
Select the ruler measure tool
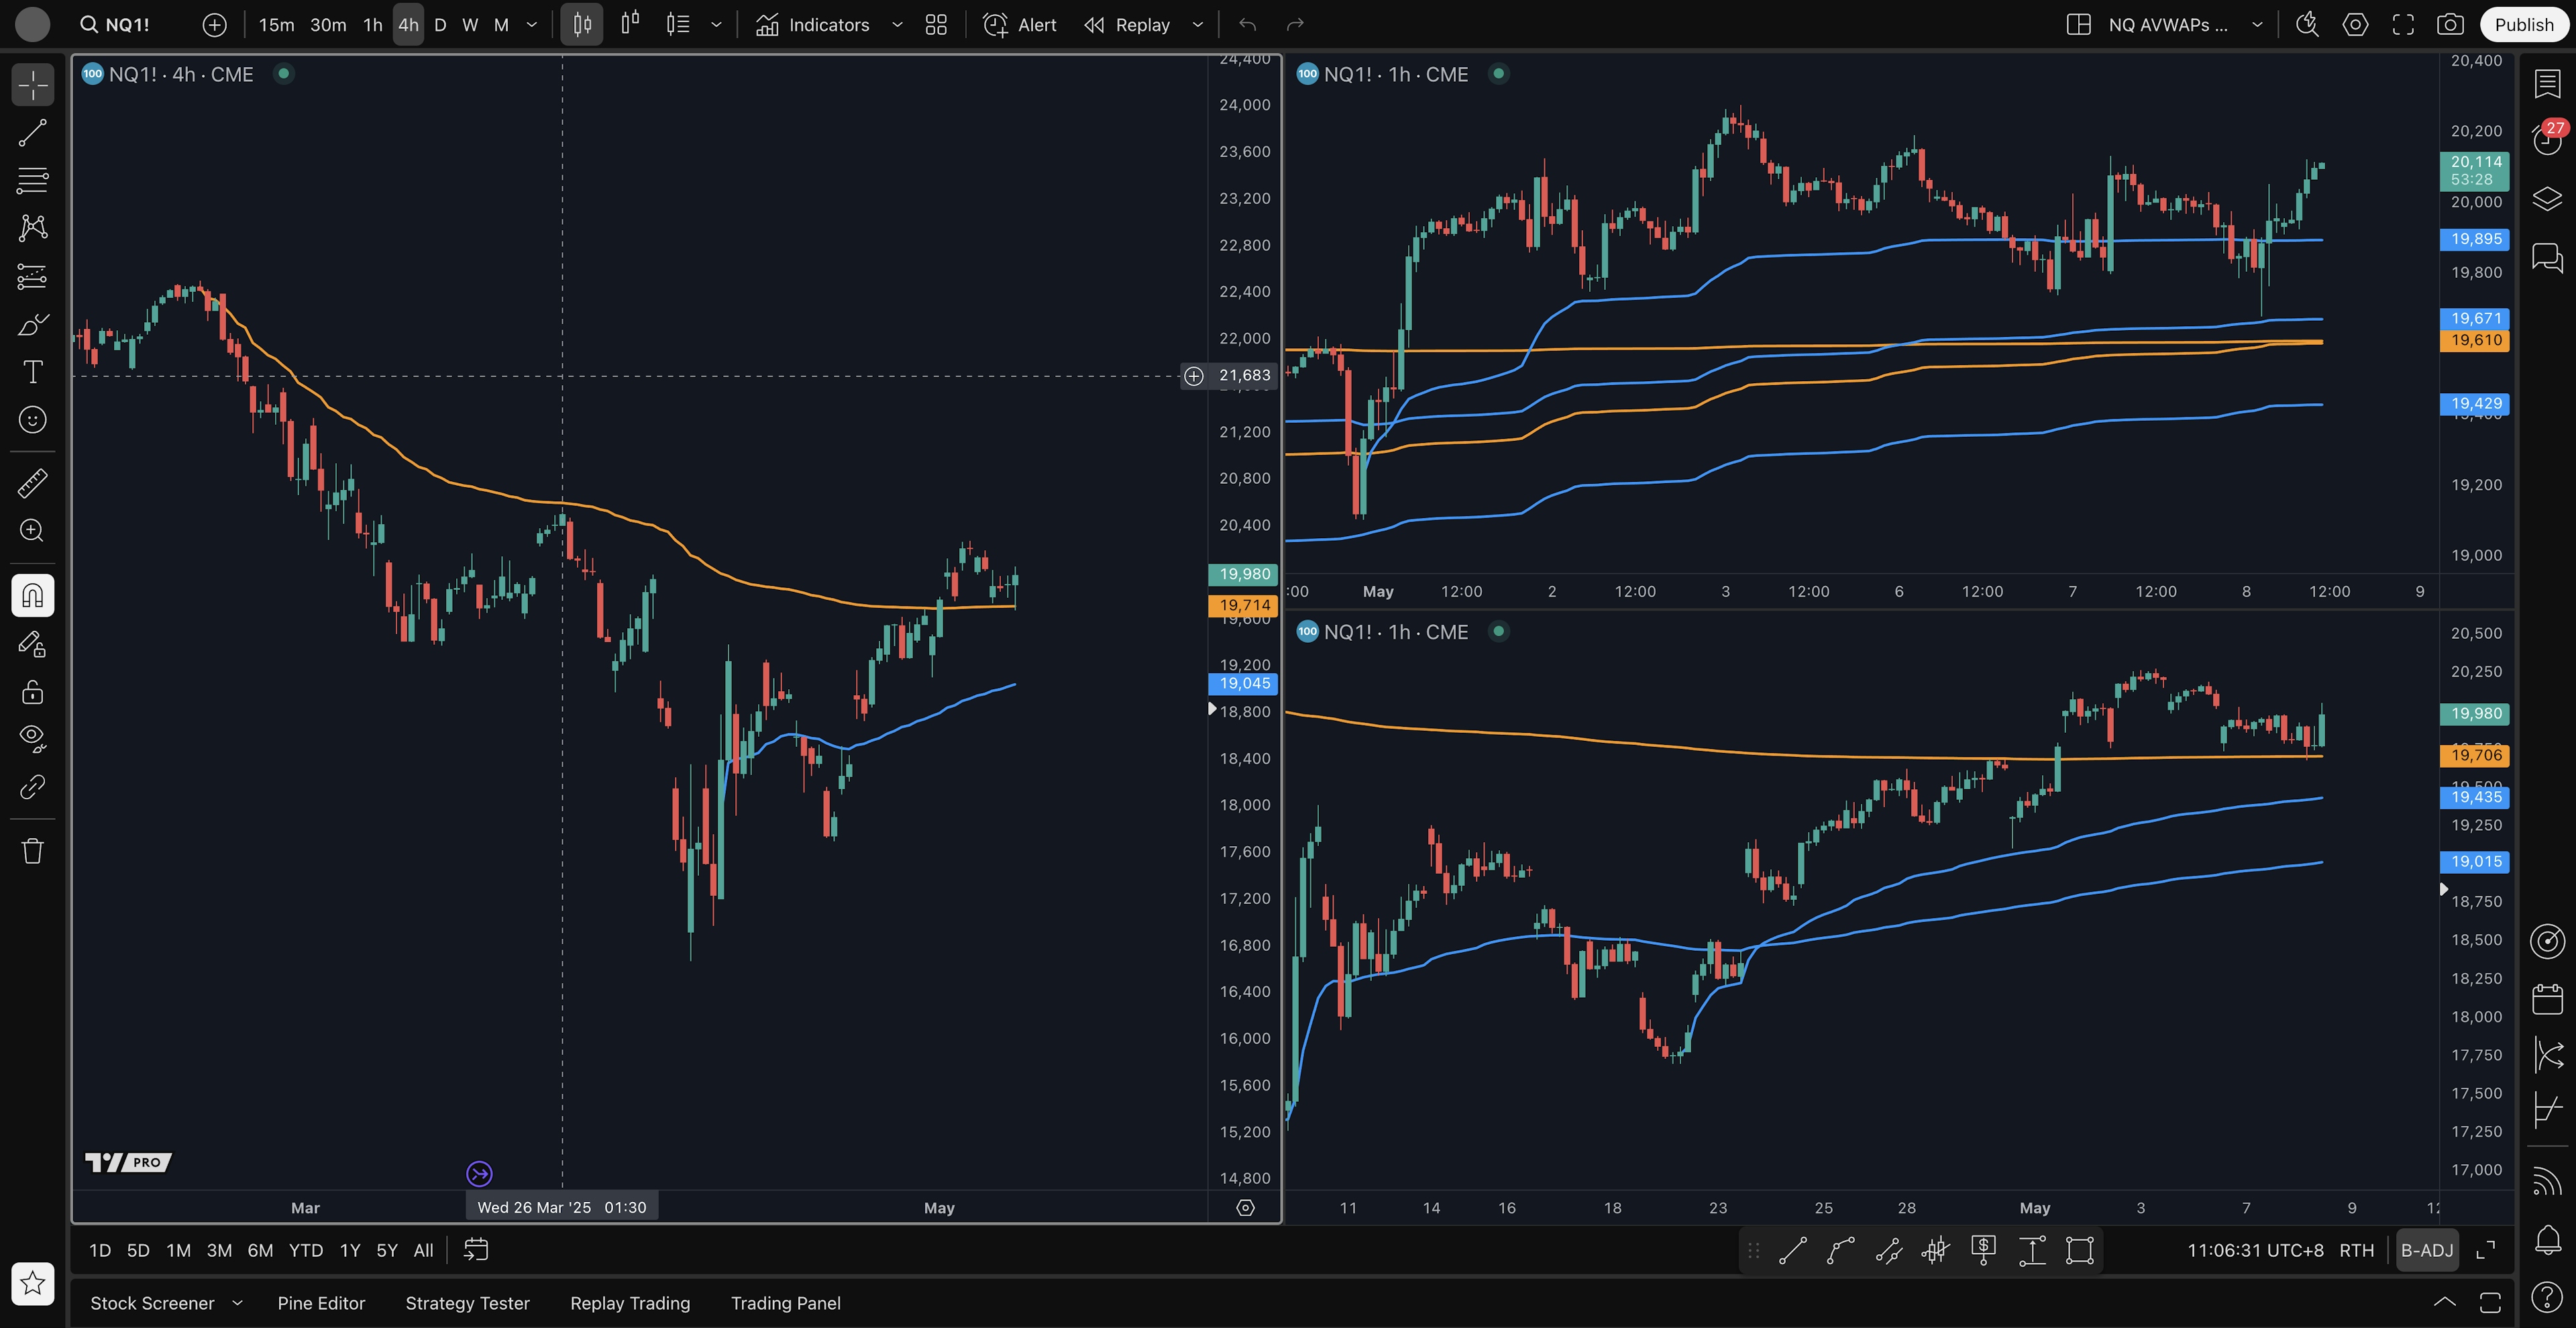tap(32, 484)
